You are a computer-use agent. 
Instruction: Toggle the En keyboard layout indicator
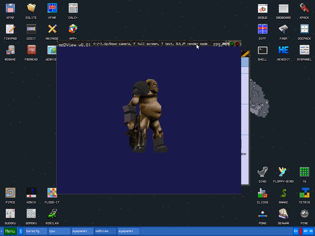coord(296,231)
